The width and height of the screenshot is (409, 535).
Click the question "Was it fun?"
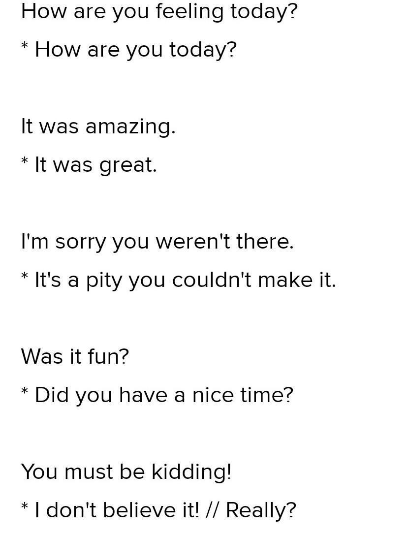click(75, 356)
